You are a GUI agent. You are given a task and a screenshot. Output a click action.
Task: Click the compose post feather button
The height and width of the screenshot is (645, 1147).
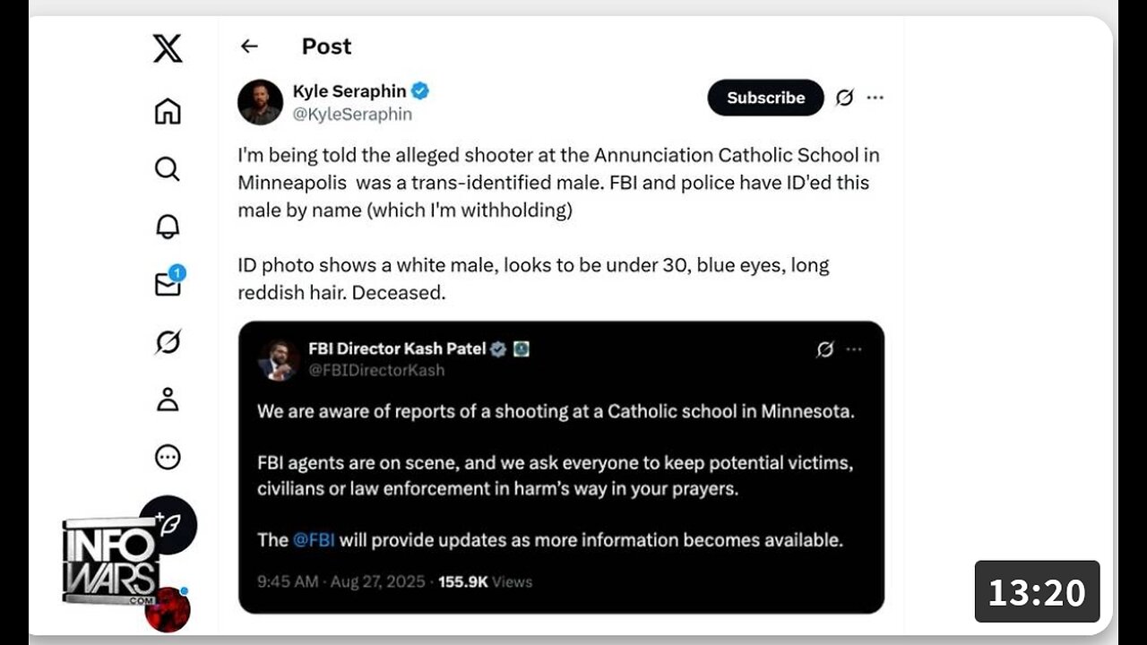pos(168,524)
